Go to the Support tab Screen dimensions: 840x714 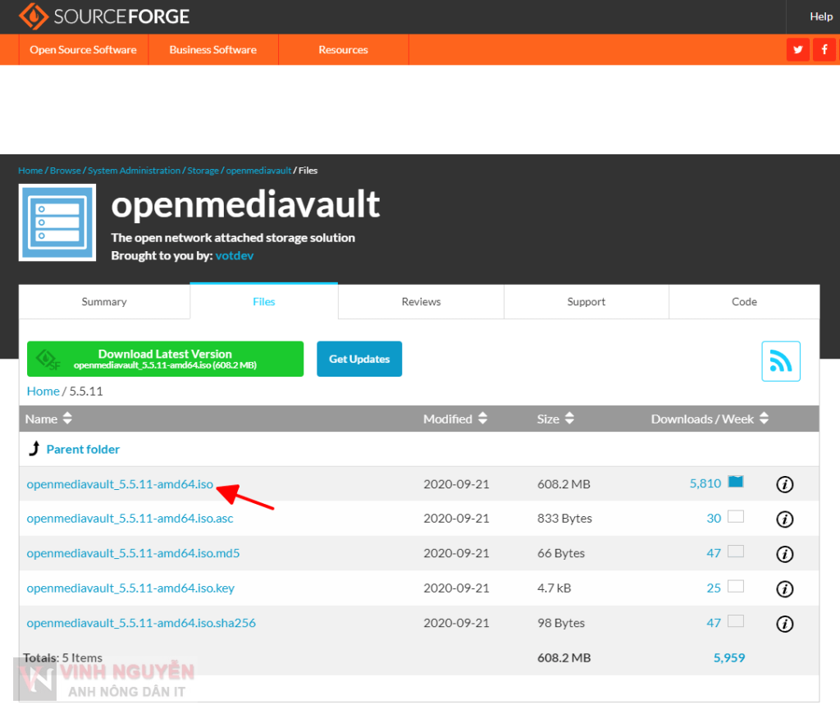point(586,302)
